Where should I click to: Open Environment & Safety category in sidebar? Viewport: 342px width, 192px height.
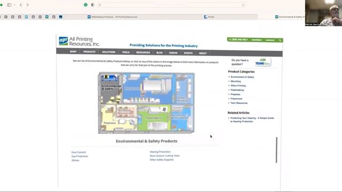(242, 77)
